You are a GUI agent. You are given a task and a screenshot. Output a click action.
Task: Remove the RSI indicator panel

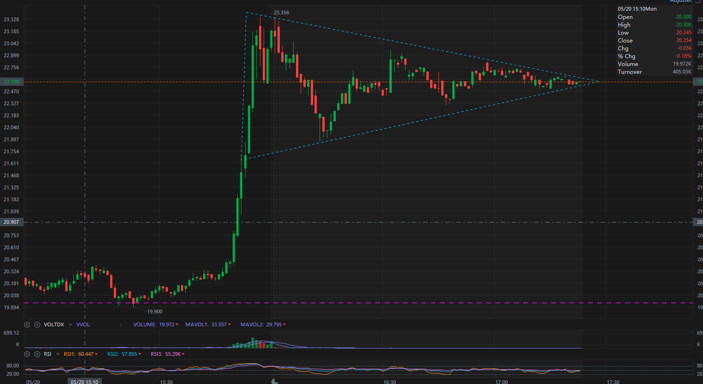tap(37, 354)
